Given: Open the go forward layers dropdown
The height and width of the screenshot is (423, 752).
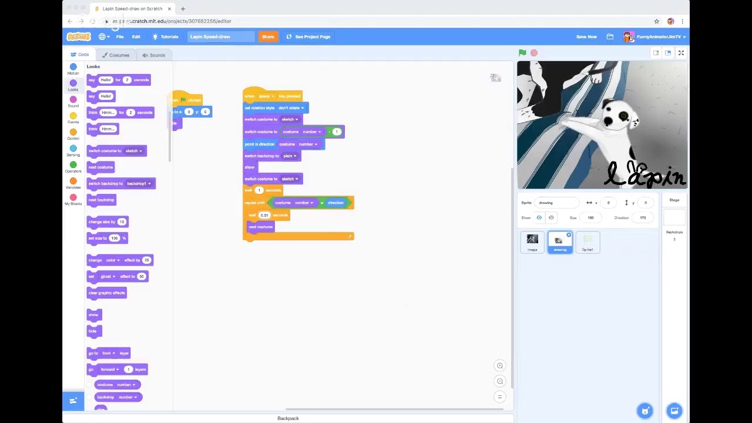Looking at the screenshot, I should point(109,370).
